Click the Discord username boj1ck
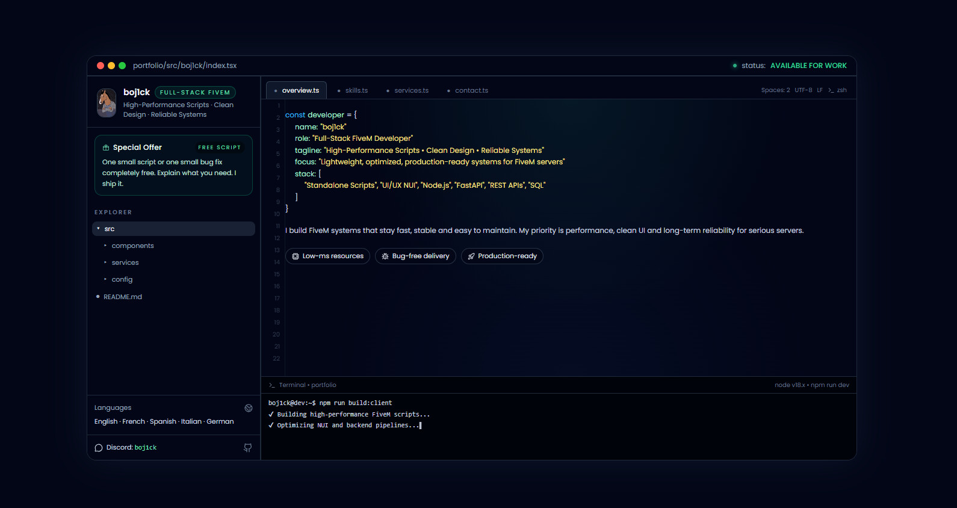The height and width of the screenshot is (508, 957). 145,448
